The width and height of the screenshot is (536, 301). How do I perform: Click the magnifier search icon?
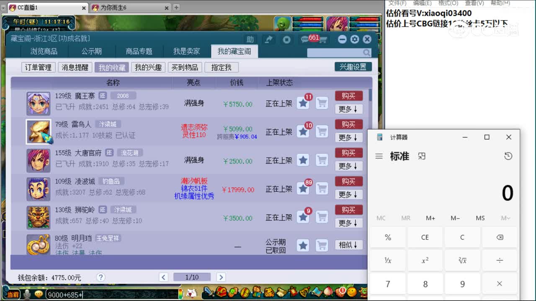tap(366, 52)
